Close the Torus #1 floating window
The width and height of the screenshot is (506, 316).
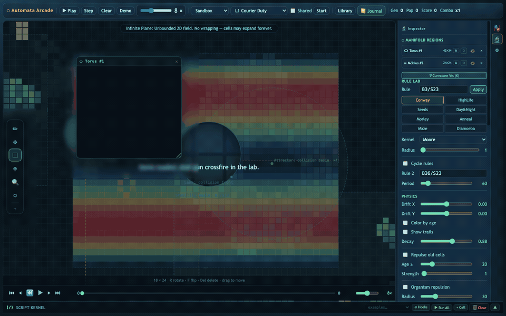tap(177, 61)
